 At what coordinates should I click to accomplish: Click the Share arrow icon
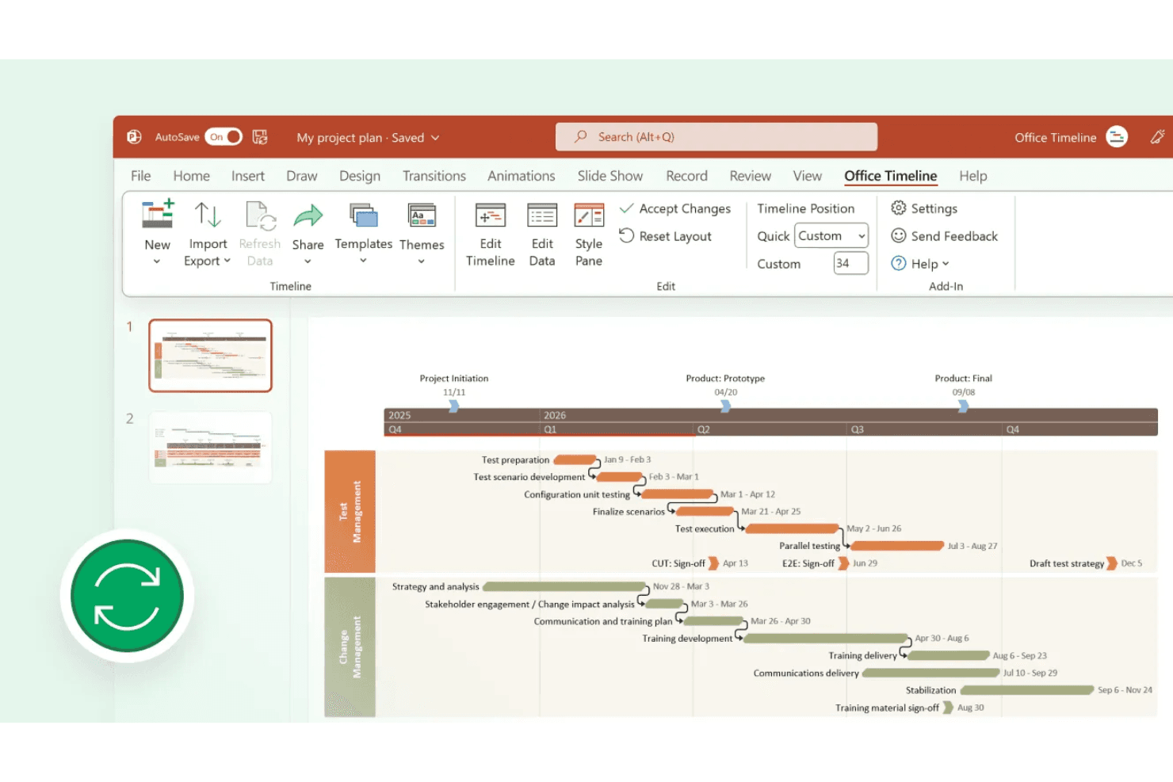[308, 216]
